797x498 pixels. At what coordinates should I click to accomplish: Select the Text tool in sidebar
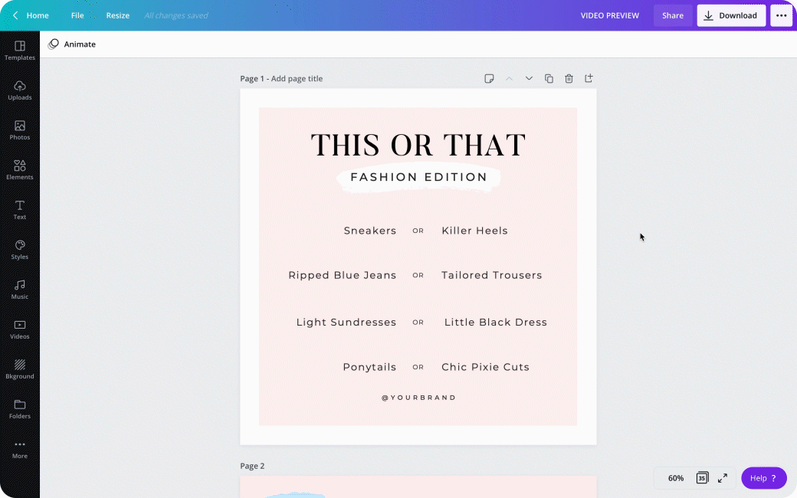20,210
